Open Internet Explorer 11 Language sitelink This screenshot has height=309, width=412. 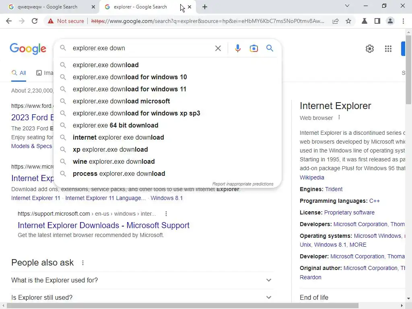click(105, 198)
